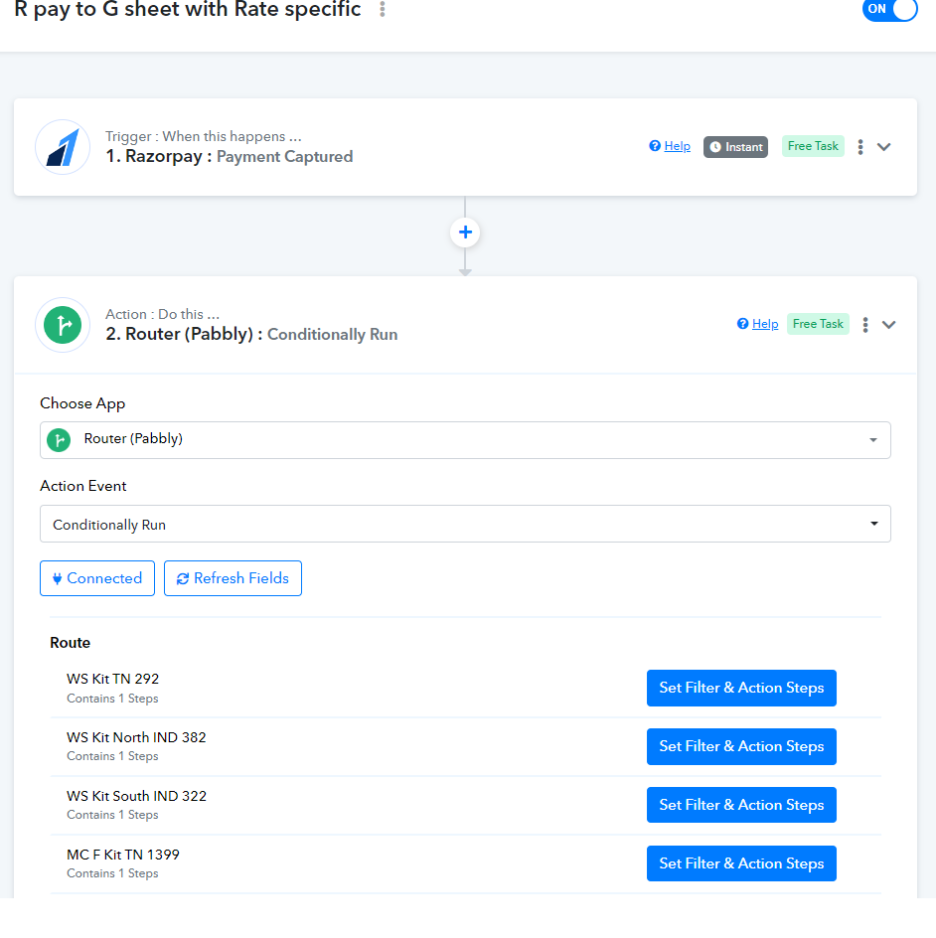Set filter for MC F Kit TN 1399
The width and height of the screenshot is (936, 938).
(741, 863)
